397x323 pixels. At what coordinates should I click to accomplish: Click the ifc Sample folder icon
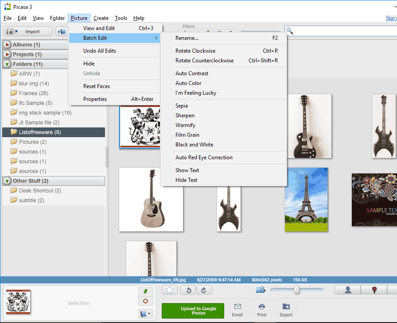click(14, 103)
